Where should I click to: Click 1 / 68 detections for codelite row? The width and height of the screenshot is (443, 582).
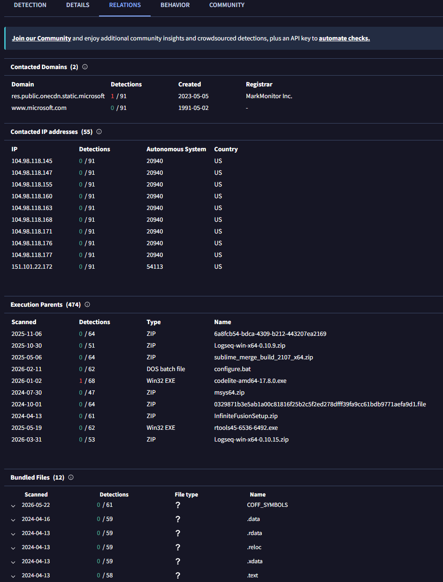point(87,380)
